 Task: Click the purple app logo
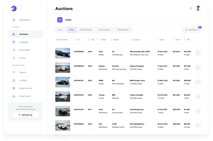tap(14, 9)
